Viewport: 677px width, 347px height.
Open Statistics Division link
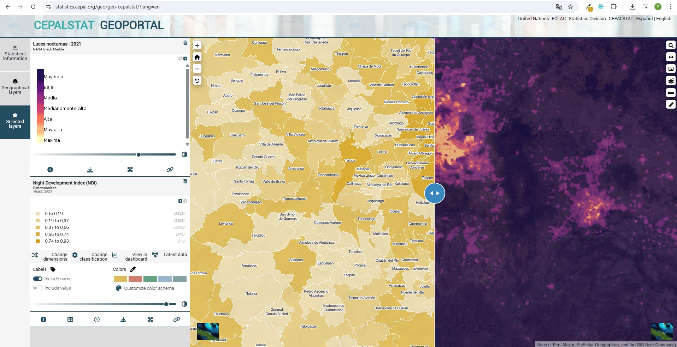click(587, 19)
